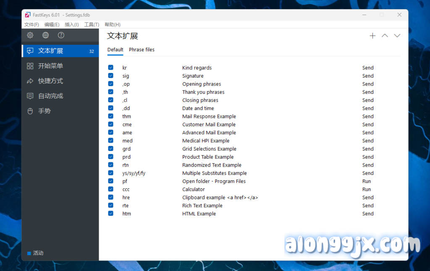Click the 活动 status indicator
Screen dimensions: 430x271
pyautogui.click(x=36, y=253)
